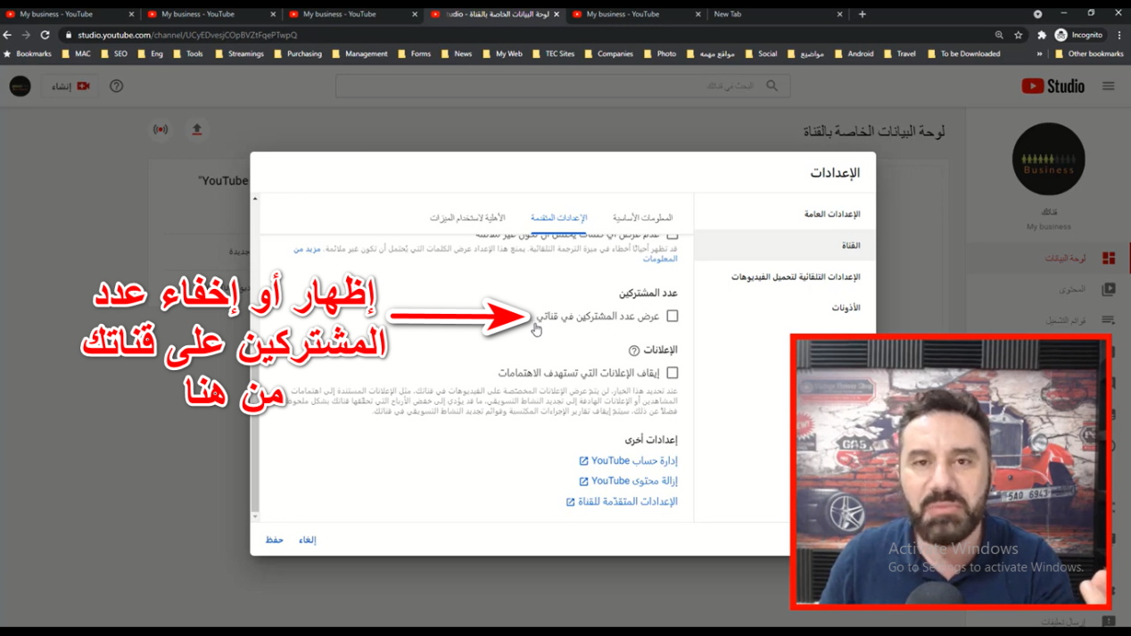The image size is (1131, 636).
Task: Switch to the المعلومات الأساسية tab
Action: point(642,218)
